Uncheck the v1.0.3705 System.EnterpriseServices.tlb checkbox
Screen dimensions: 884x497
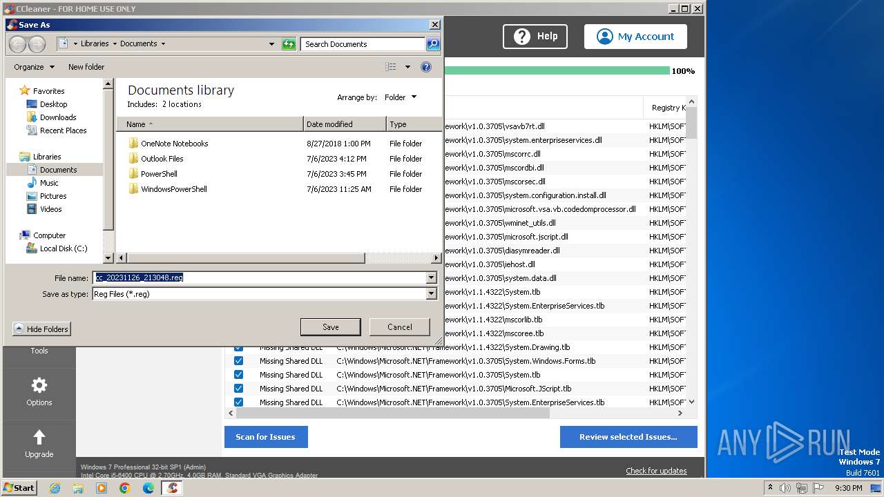pyautogui.click(x=238, y=402)
